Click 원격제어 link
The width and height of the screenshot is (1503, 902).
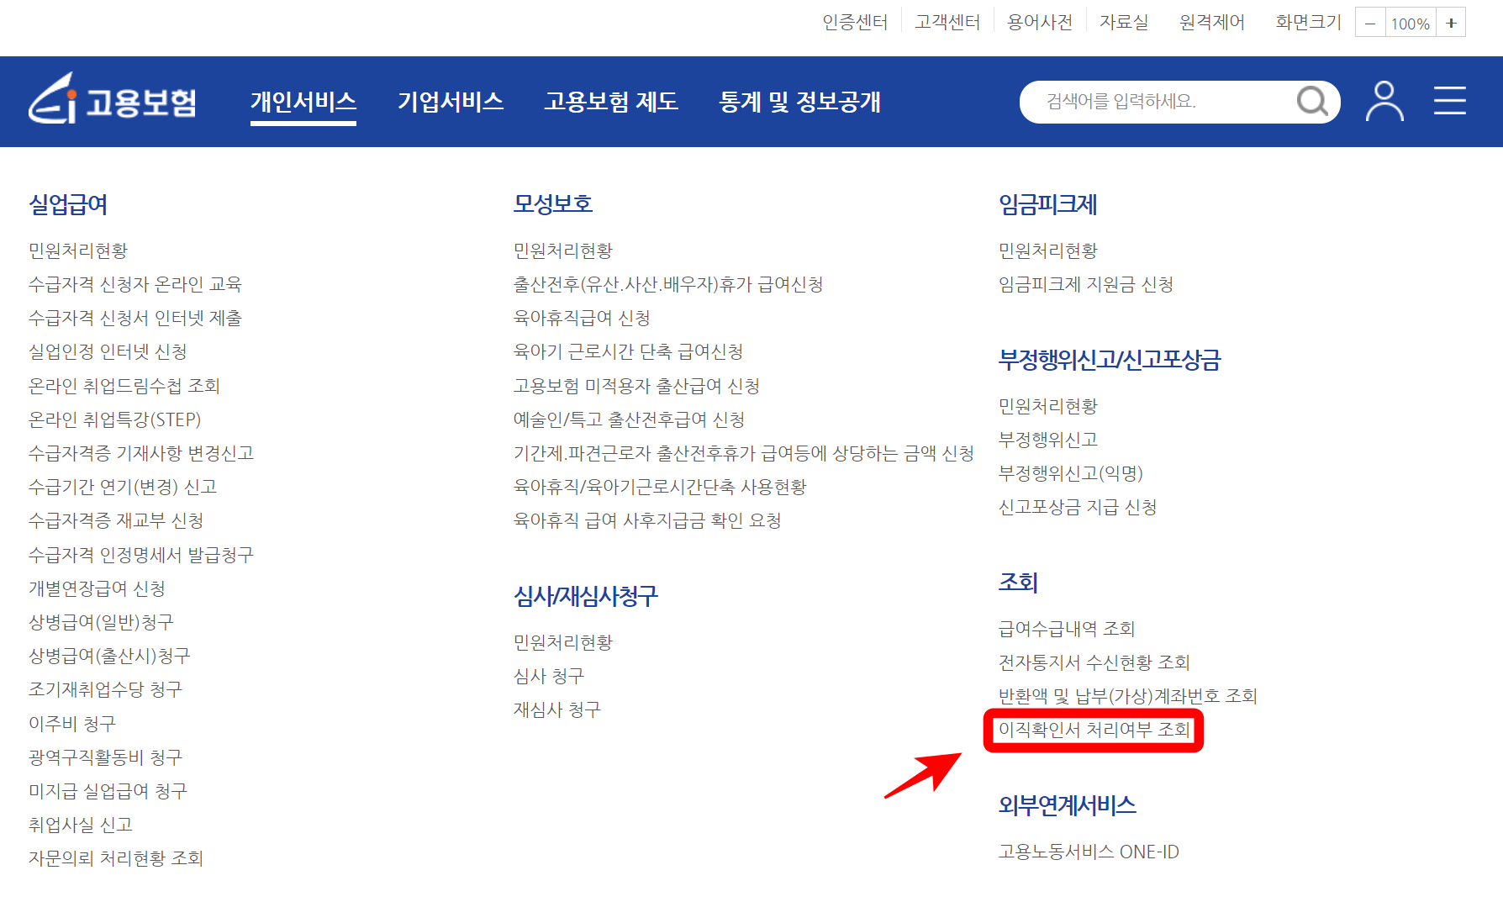coord(1212,22)
